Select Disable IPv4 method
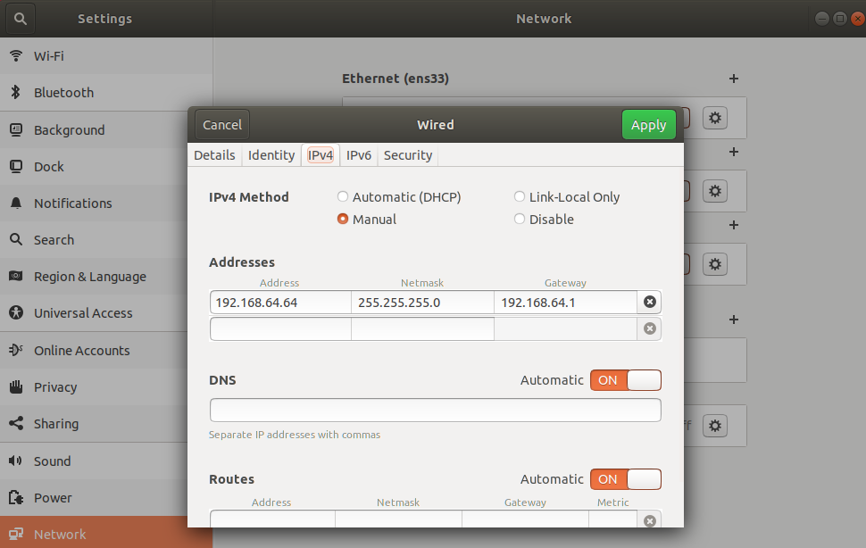The image size is (866, 548). coord(520,219)
